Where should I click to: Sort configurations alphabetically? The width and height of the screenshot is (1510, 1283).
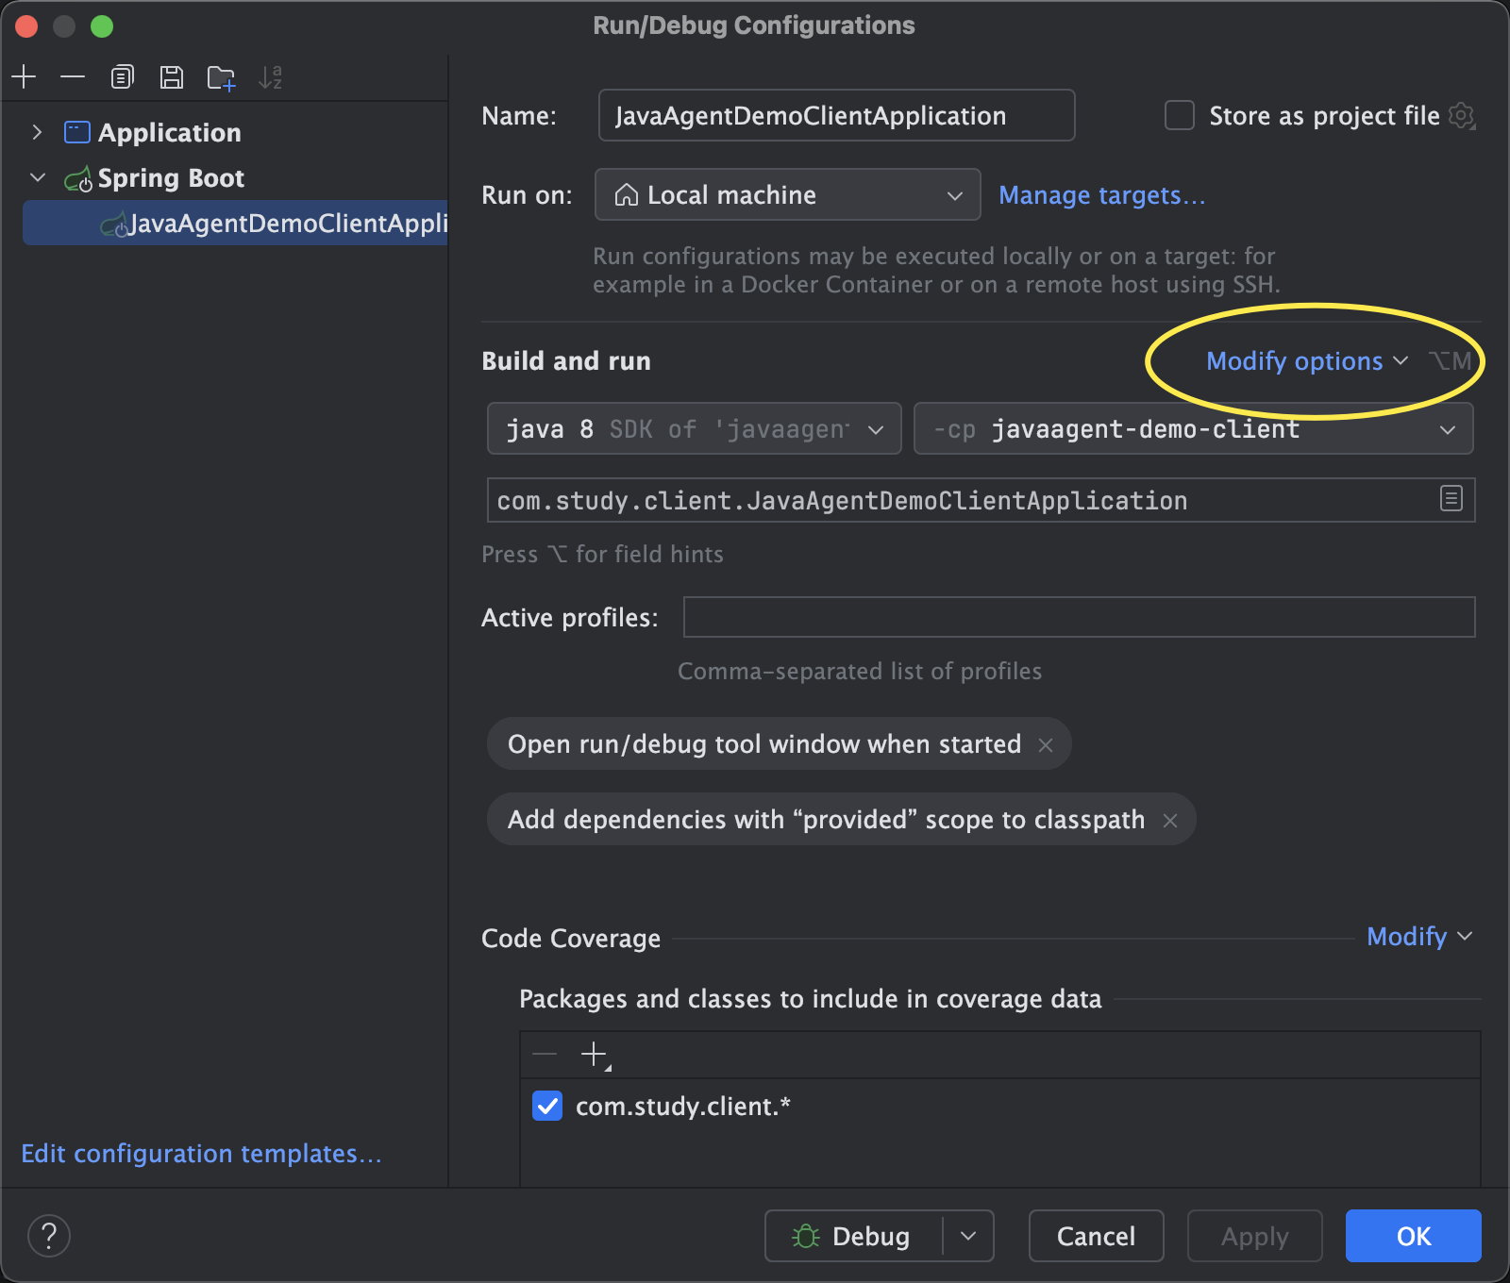coord(271,77)
